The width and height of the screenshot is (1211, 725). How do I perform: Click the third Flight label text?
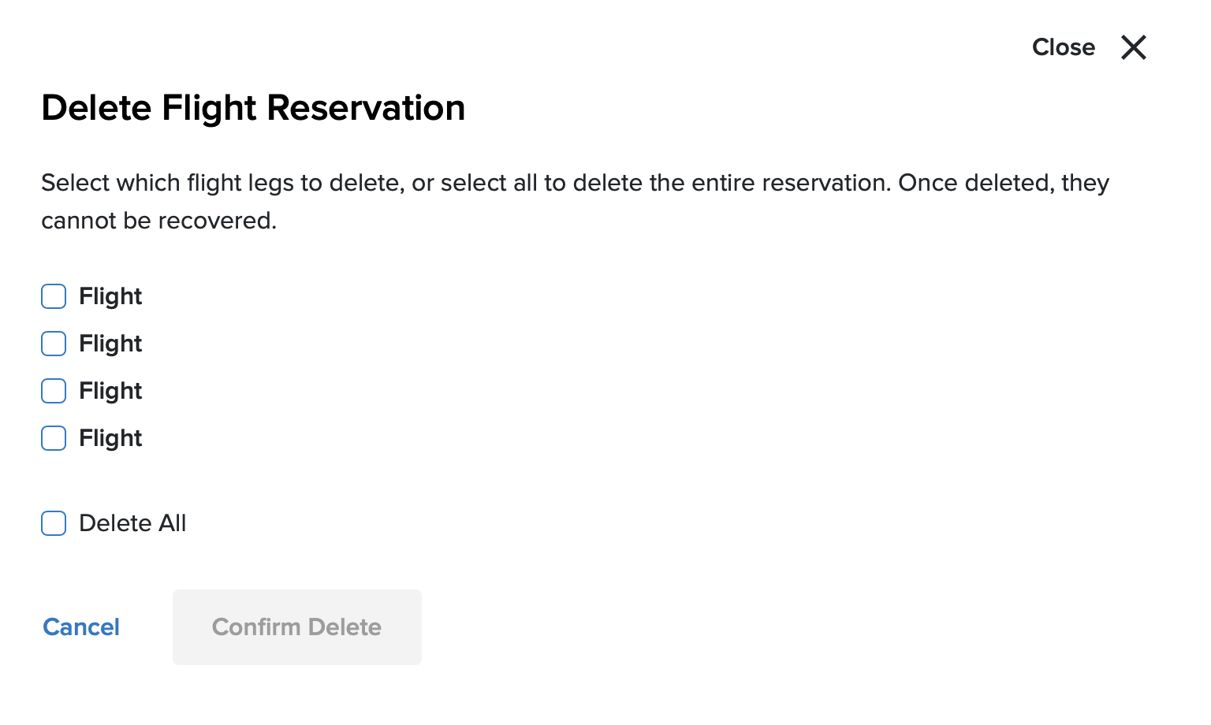110,391
